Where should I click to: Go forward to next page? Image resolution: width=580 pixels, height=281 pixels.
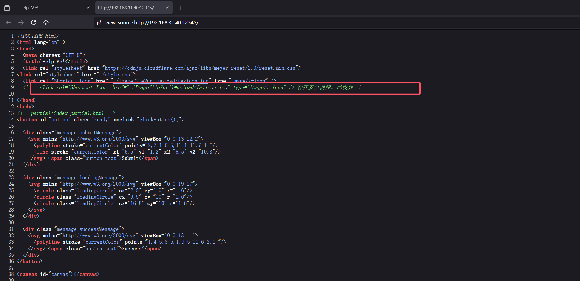pos(21,22)
